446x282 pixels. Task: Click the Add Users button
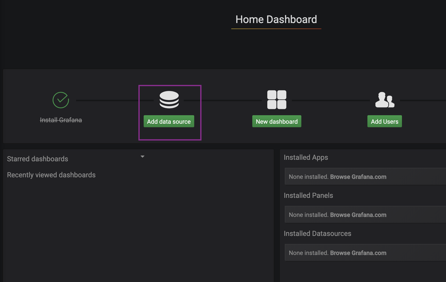(385, 121)
